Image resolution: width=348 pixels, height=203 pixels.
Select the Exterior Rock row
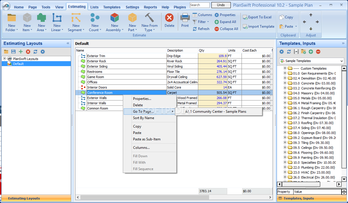[173, 61]
